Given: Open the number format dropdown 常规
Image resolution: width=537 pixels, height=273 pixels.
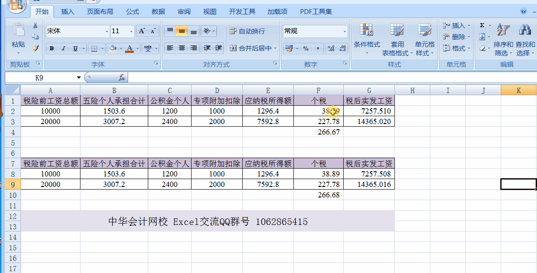Looking at the screenshot, I should (345, 31).
